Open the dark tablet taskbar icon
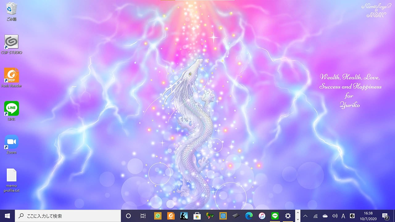 pos(236,216)
